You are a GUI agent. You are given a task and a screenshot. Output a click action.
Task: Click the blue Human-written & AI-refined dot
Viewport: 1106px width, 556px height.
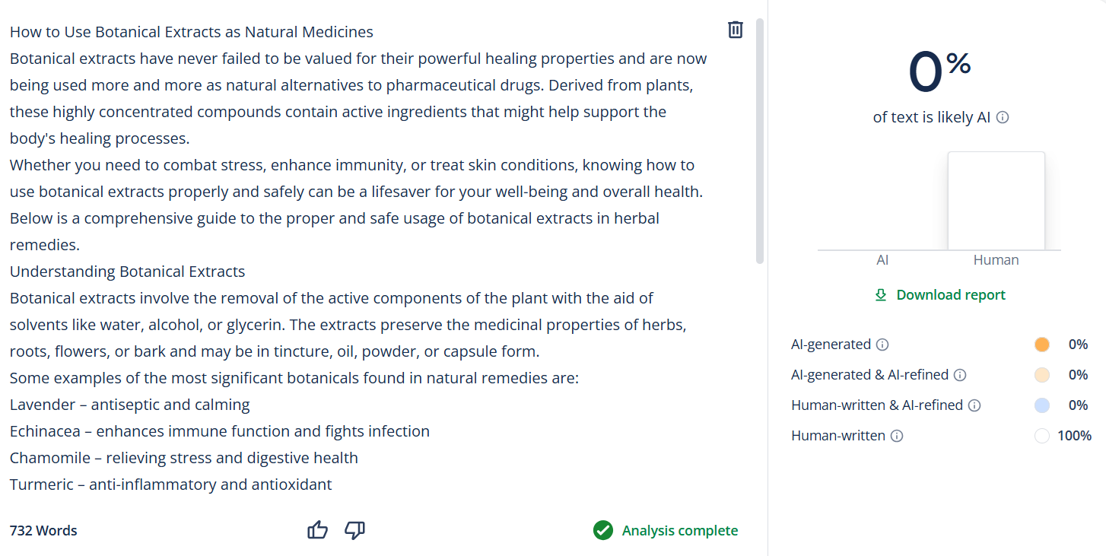coord(1042,405)
